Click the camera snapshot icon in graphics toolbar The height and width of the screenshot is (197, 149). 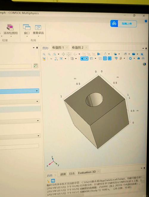click(x=139, y=58)
